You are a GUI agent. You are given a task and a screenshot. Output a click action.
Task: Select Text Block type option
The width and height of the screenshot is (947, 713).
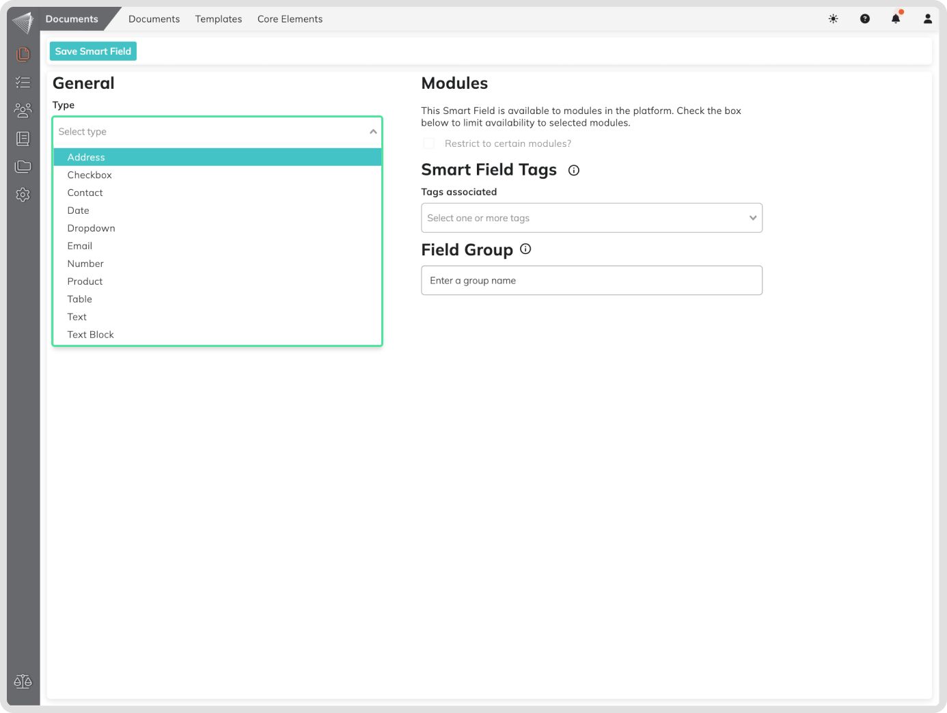click(x=90, y=335)
